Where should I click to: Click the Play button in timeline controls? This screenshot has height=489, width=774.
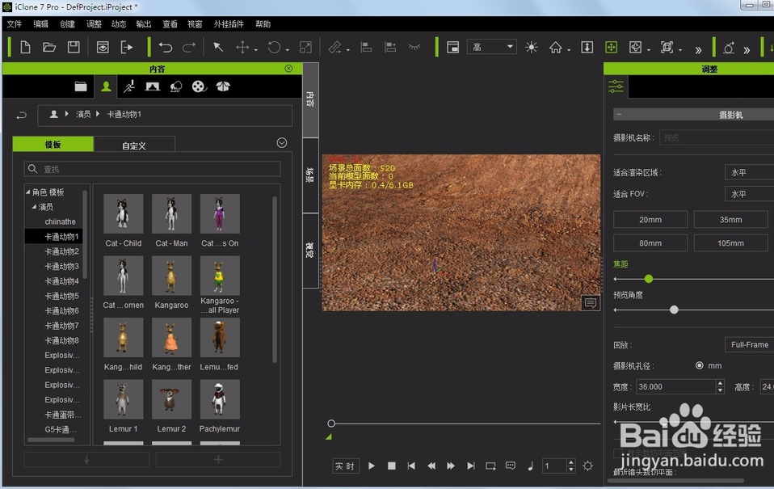(x=372, y=466)
